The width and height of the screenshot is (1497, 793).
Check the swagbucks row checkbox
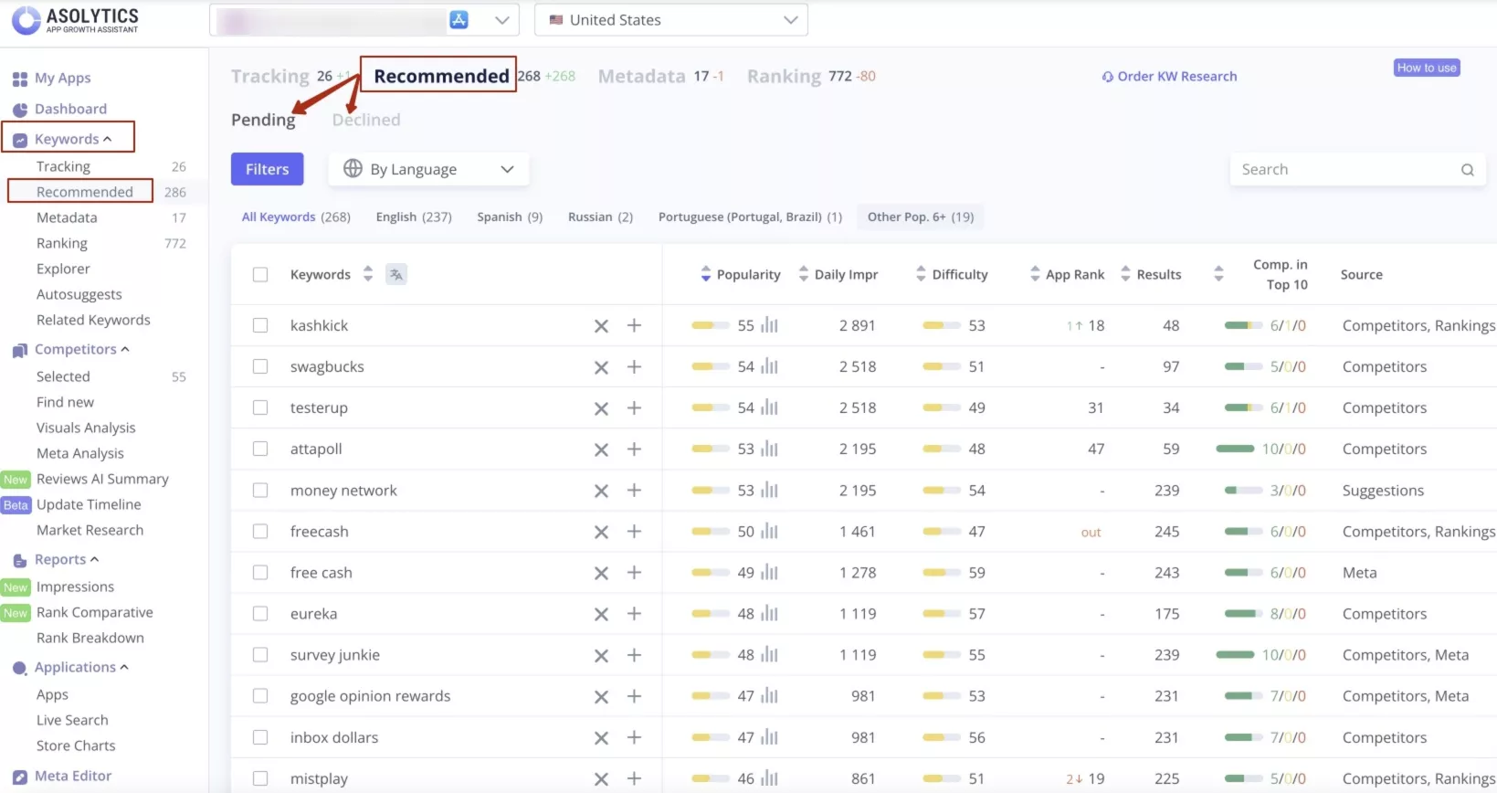pyautogui.click(x=260, y=366)
